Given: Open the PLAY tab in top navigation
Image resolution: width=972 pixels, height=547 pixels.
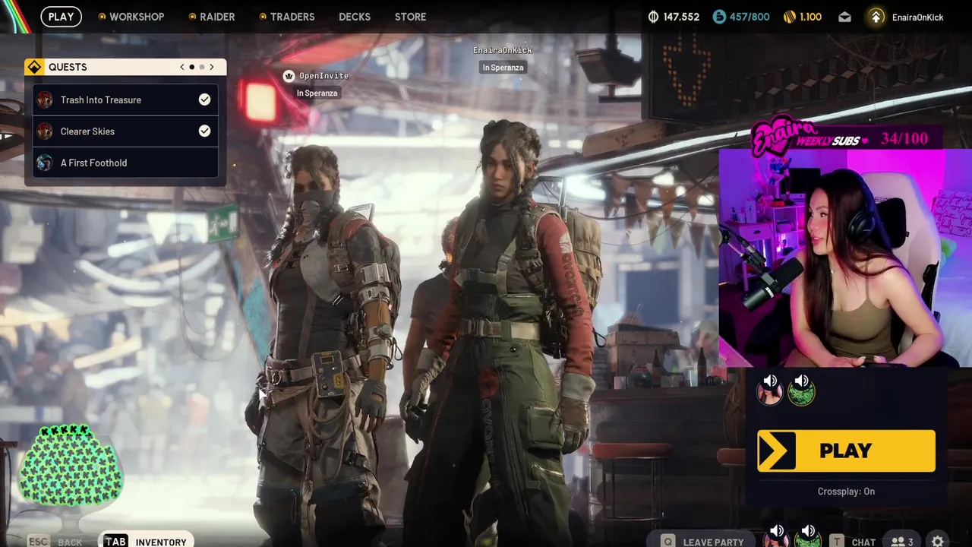Looking at the screenshot, I should click(61, 17).
